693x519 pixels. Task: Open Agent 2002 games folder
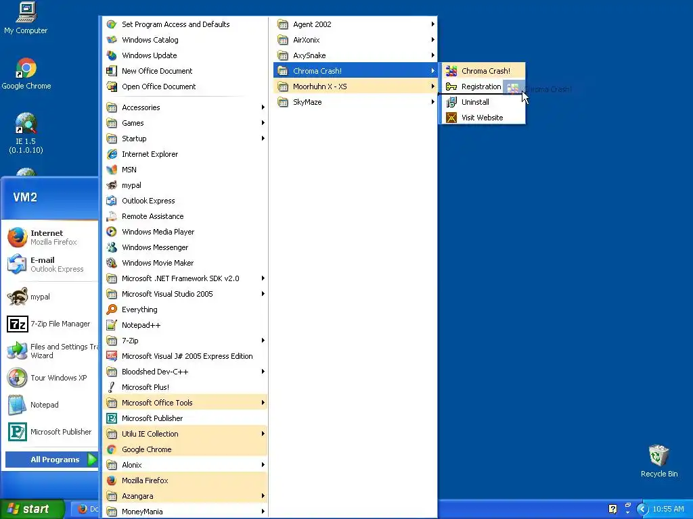355,24
